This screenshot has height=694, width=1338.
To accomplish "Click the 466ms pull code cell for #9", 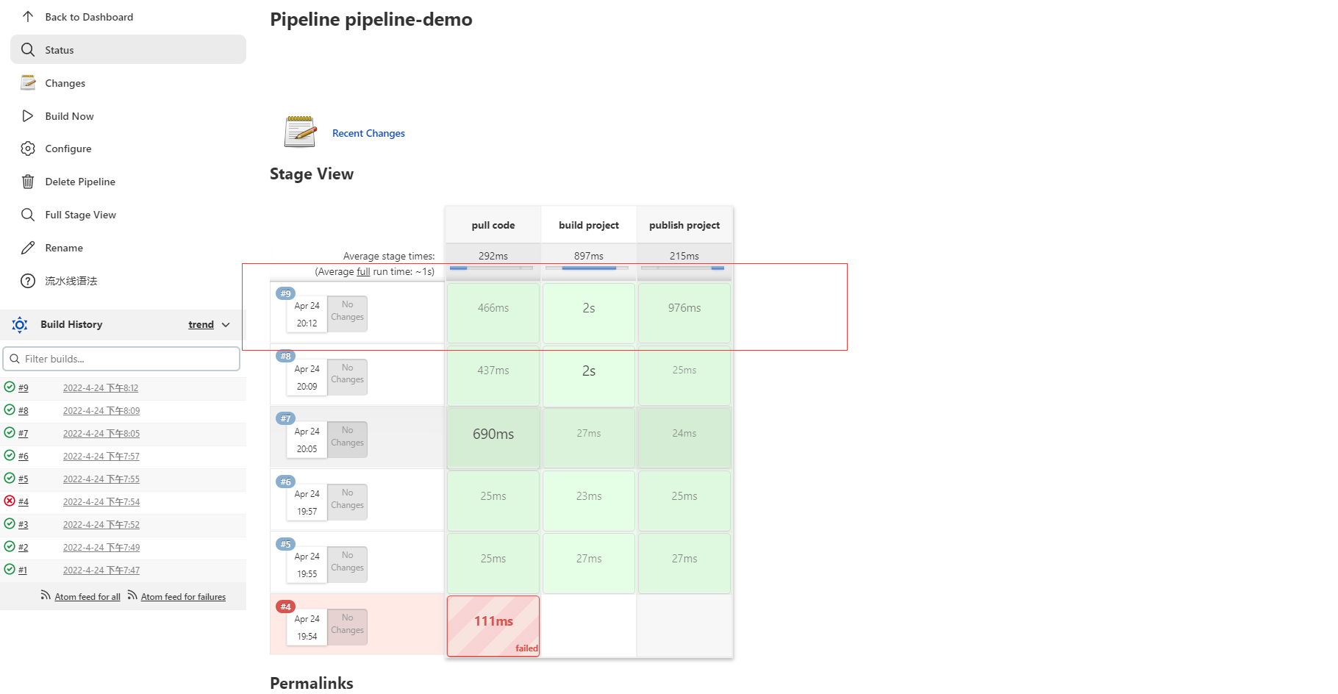I will pos(493,312).
